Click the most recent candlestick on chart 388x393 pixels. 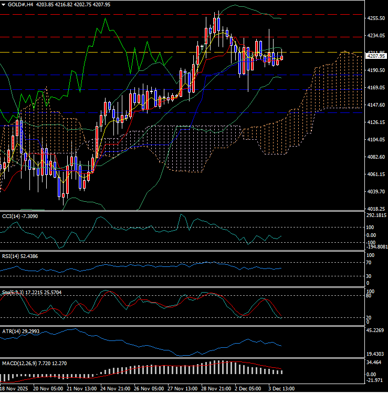coord(282,57)
